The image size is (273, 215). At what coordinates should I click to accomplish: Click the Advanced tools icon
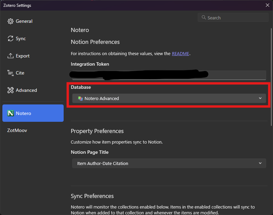11,90
